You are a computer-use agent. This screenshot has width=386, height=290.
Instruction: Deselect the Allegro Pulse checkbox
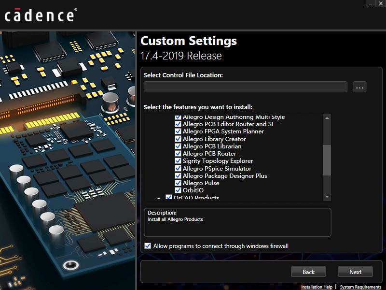point(178,183)
